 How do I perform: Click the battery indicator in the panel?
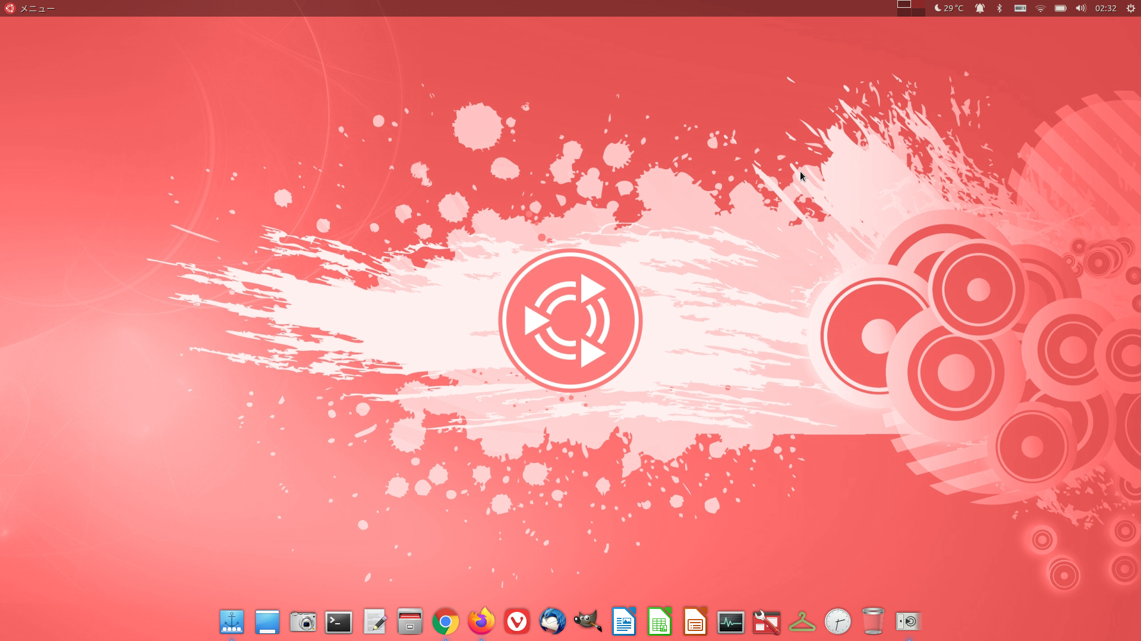(x=1061, y=8)
